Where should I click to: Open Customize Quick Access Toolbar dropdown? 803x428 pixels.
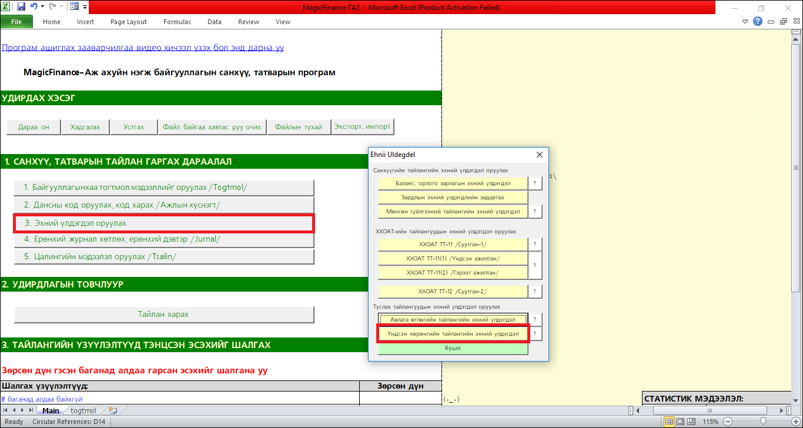(x=85, y=8)
